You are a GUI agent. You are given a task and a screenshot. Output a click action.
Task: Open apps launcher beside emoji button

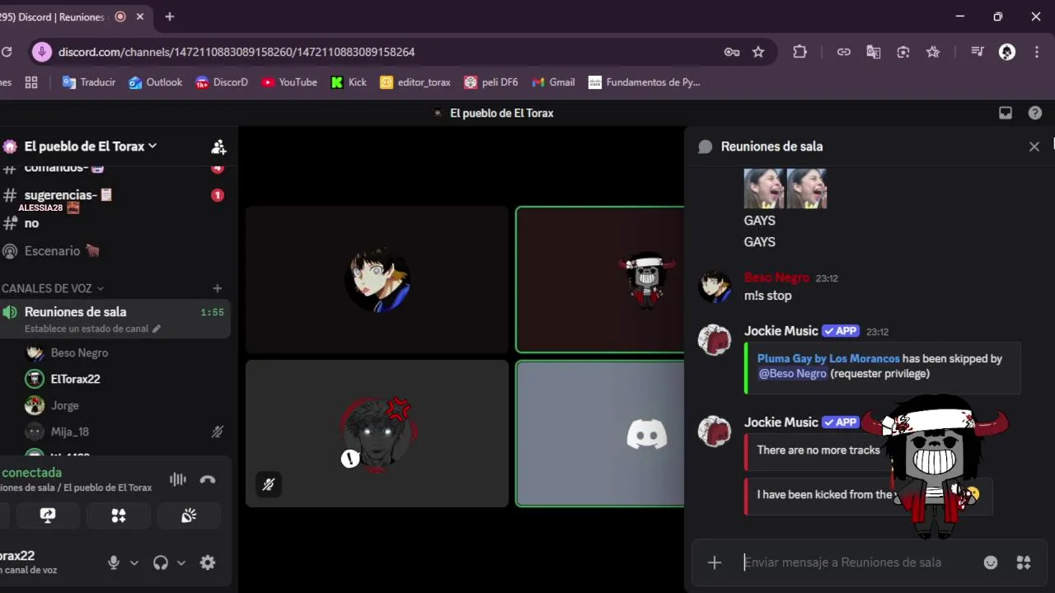click(x=1024, y=563)
